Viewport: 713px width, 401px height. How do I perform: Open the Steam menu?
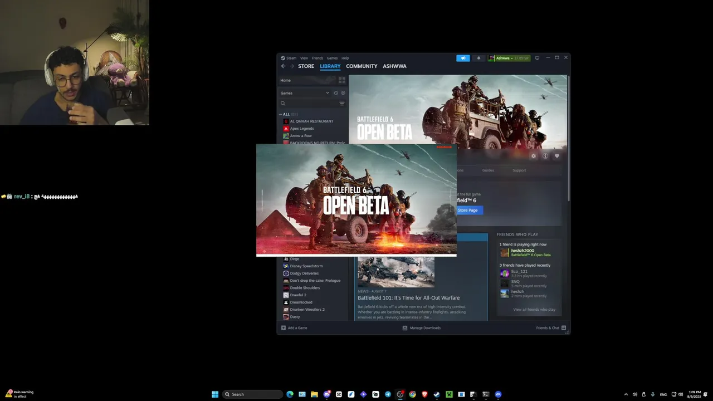(x=289, y=58)
